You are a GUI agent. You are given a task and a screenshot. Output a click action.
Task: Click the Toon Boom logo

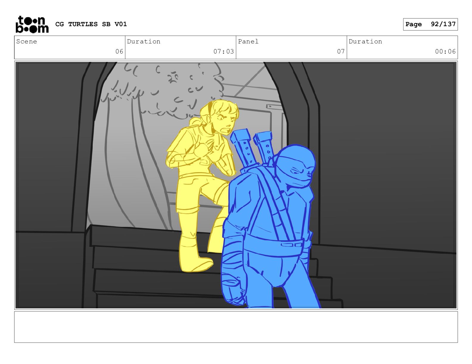coord(32,24)
